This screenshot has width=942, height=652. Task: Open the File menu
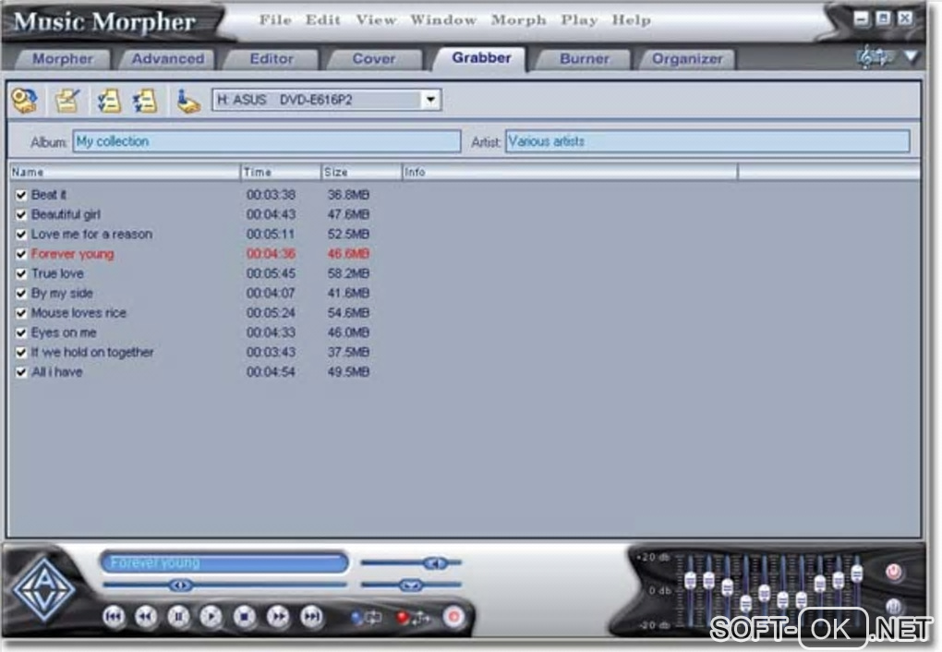tap(275, 19)
